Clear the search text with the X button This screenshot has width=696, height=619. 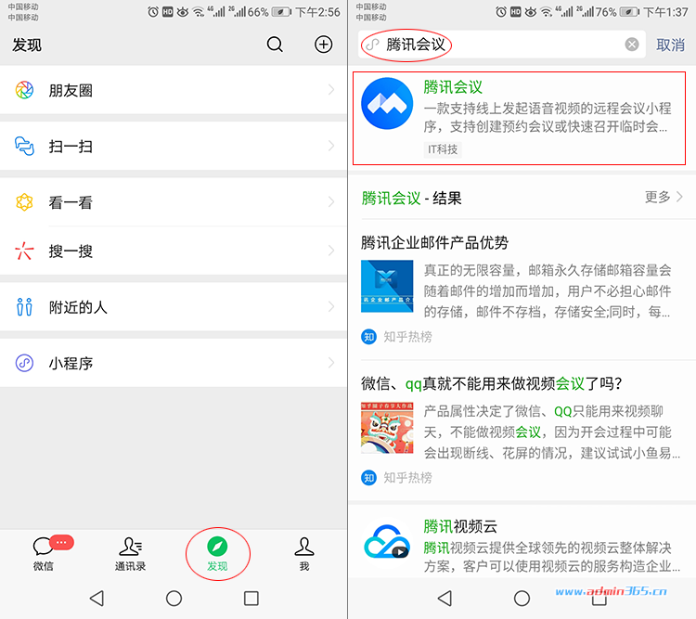632,45
